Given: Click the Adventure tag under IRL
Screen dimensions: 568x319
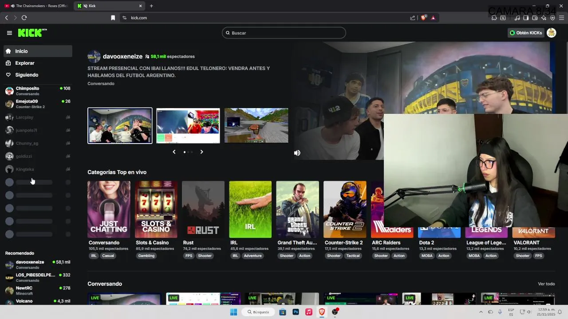Looking at the screenshot, I should [x=252, y=256].
